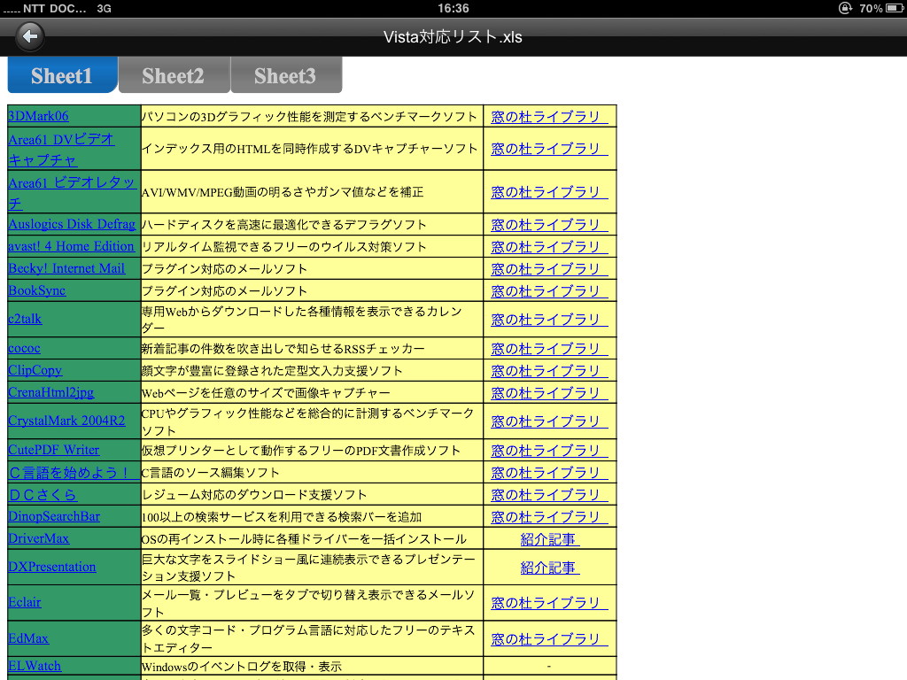The width and height of the screenshot is (907, 680).
Task: Open the ELWatch link
Action: pos(34,665)
